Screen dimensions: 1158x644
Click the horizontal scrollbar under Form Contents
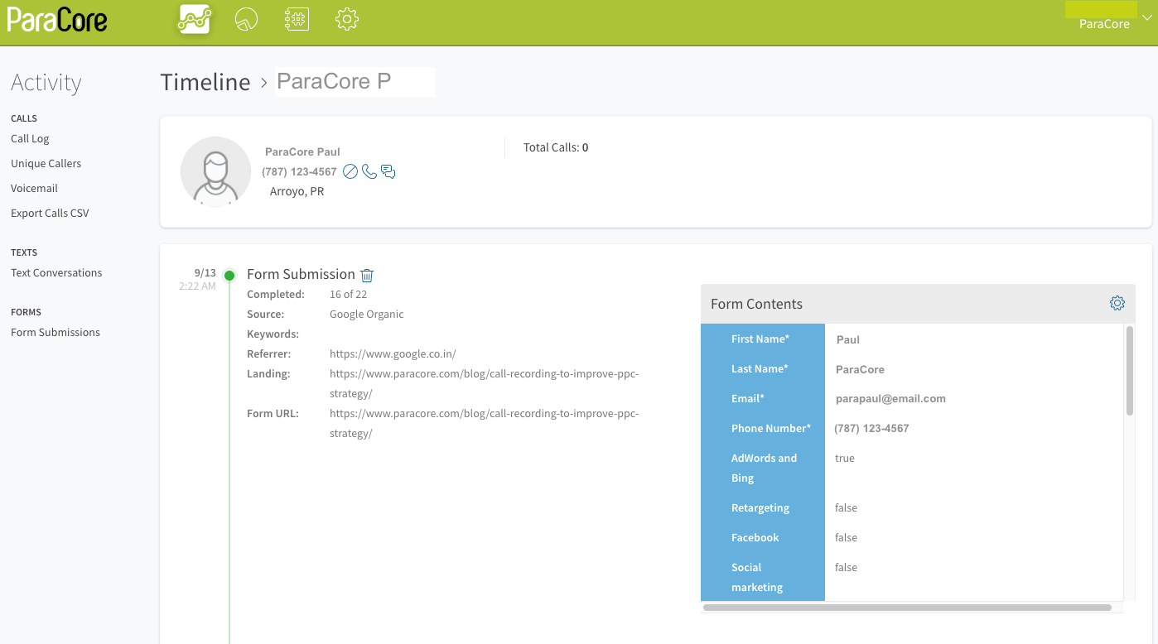pos(907,608)
